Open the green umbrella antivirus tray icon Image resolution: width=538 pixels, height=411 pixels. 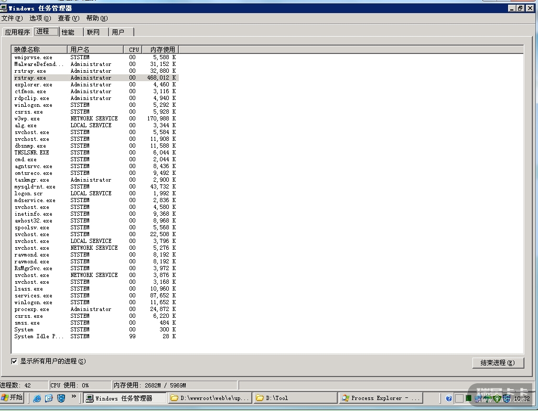(487, 398)
